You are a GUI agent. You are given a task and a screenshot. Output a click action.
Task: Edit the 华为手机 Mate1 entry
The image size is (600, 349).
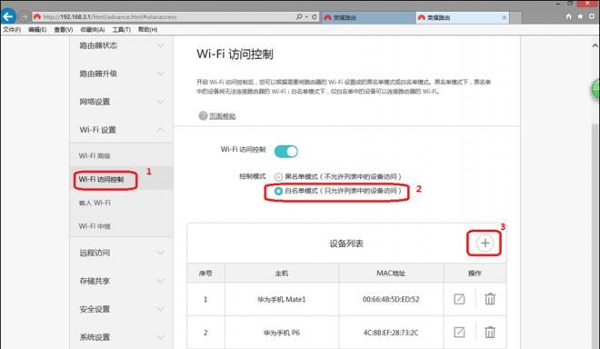point(459,299)
